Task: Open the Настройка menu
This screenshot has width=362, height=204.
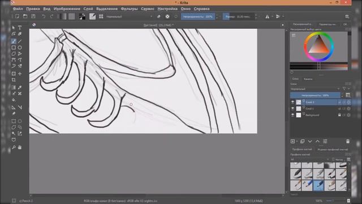Action: coord(167,9)
